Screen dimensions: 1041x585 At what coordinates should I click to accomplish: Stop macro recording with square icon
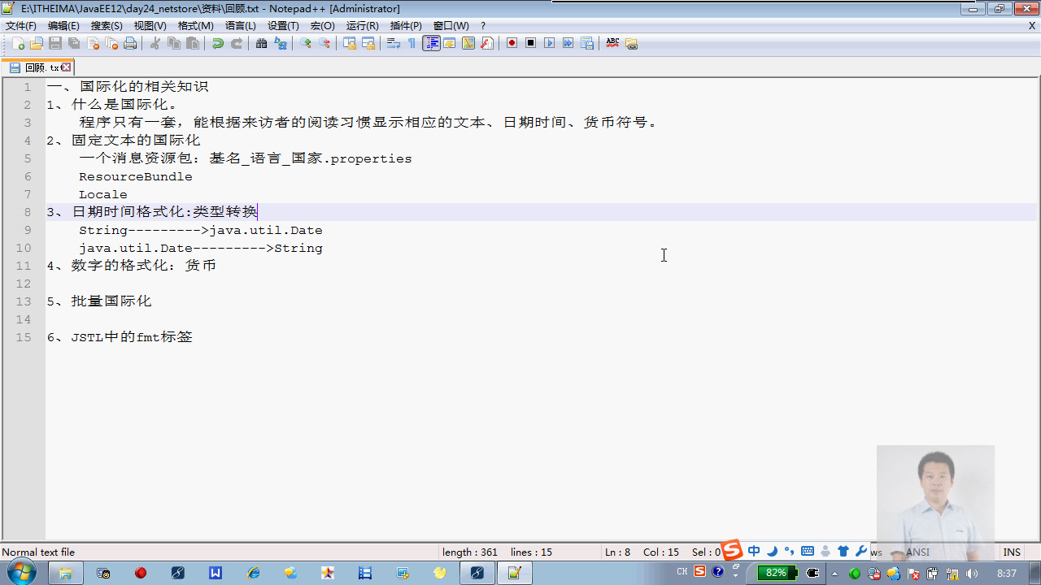pyautogui.click(x=531, y=43)
